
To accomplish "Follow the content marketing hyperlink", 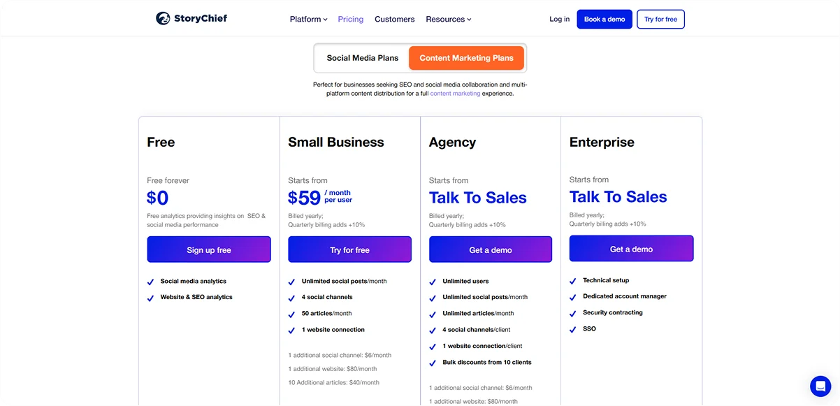I will pyautogui.click(x=455, y=92).
